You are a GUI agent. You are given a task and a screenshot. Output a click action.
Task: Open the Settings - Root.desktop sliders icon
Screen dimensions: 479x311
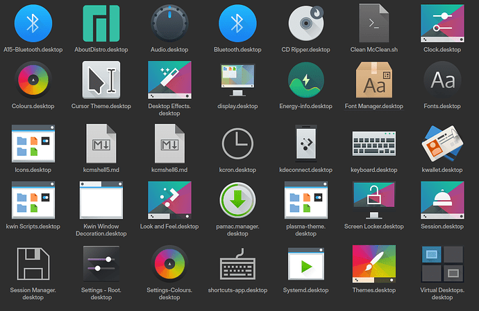pyautogui.click(x=101, y=264)
